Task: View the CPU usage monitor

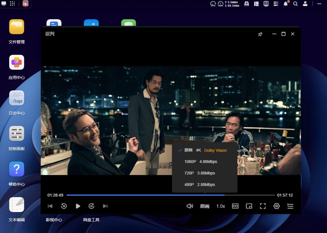Action: 213,4
